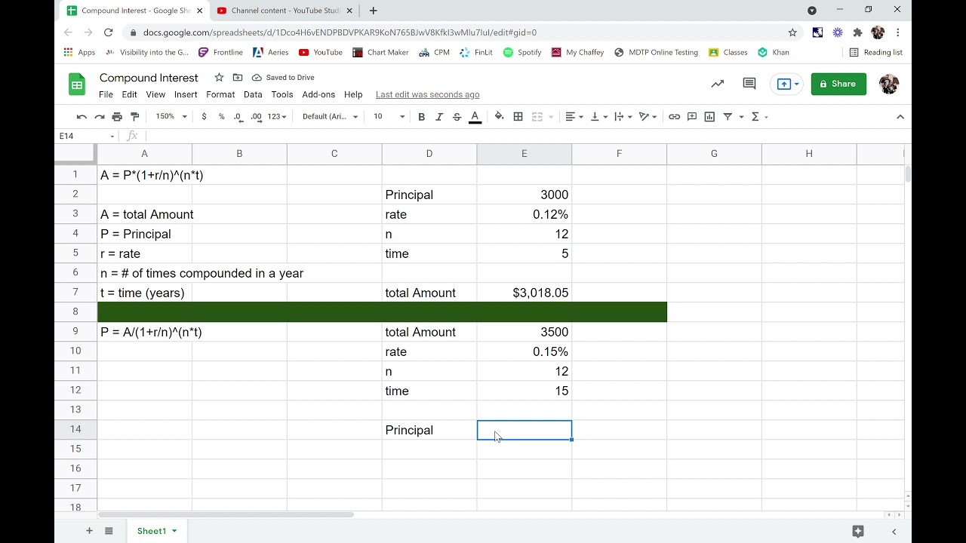Open vertical align dropdown
966x543 pixels.
click(598, 116)
